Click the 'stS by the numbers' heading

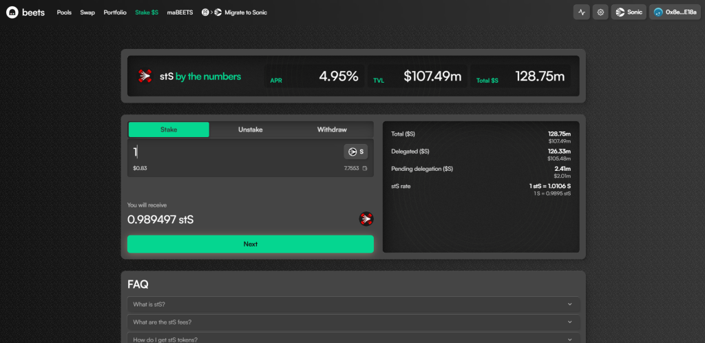pyautogui.click(x=200, y=76)
